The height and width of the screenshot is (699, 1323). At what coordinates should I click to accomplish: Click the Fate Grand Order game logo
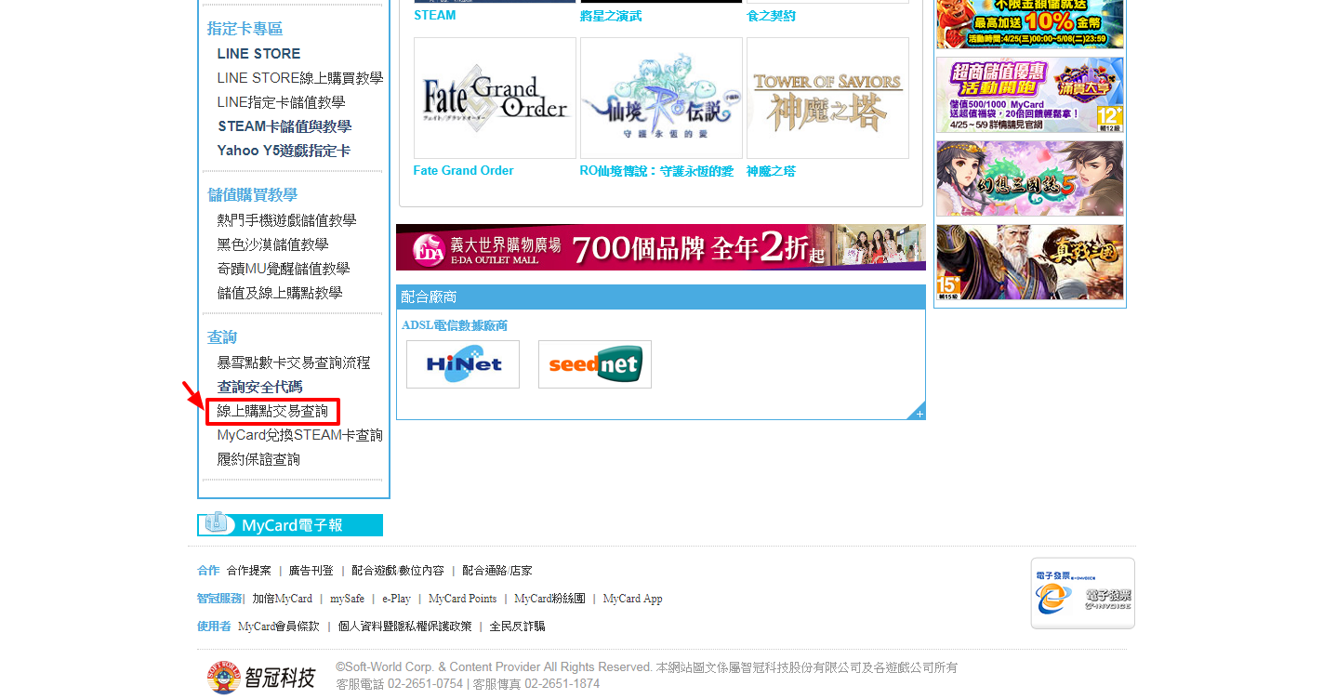point(495,99)
